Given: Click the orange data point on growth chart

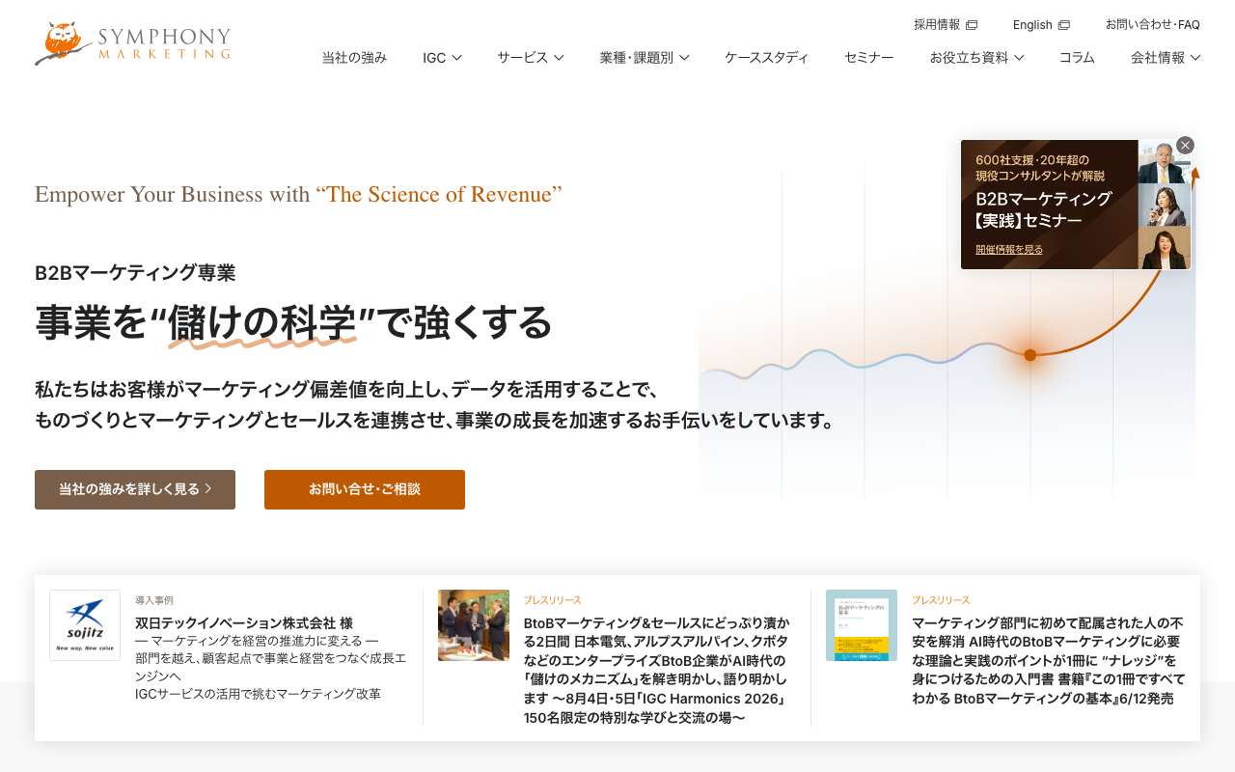Looking at the screenshot, I should pyautogui.click(x=1029, y=355).
